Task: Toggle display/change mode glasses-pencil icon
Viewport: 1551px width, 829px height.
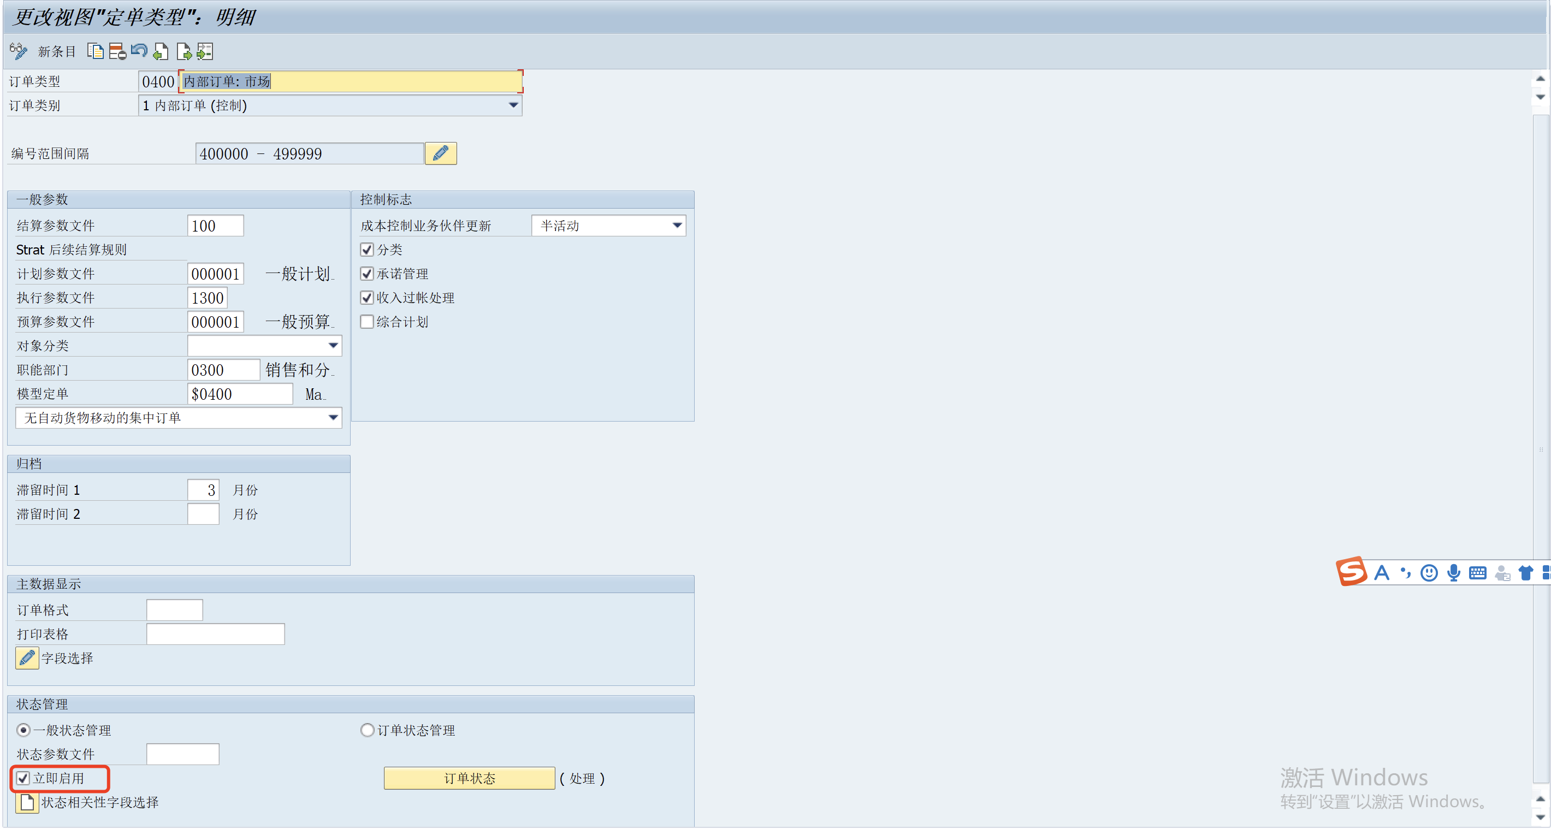Action: (x=18, y=51)
